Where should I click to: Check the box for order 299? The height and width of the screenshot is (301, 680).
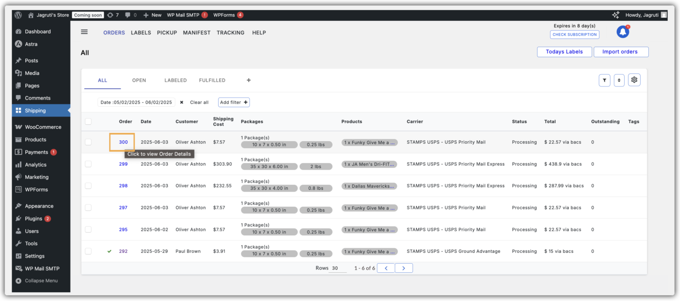click(88, 164)
